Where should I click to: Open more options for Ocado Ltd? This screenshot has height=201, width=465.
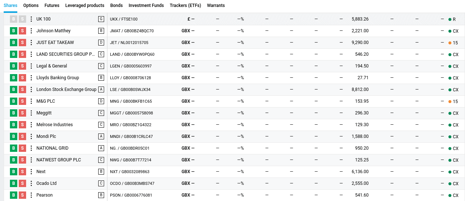31,183
